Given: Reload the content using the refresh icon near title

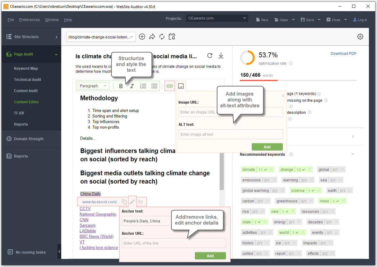Looking at the screenshot, I should [x=210, y=56].
